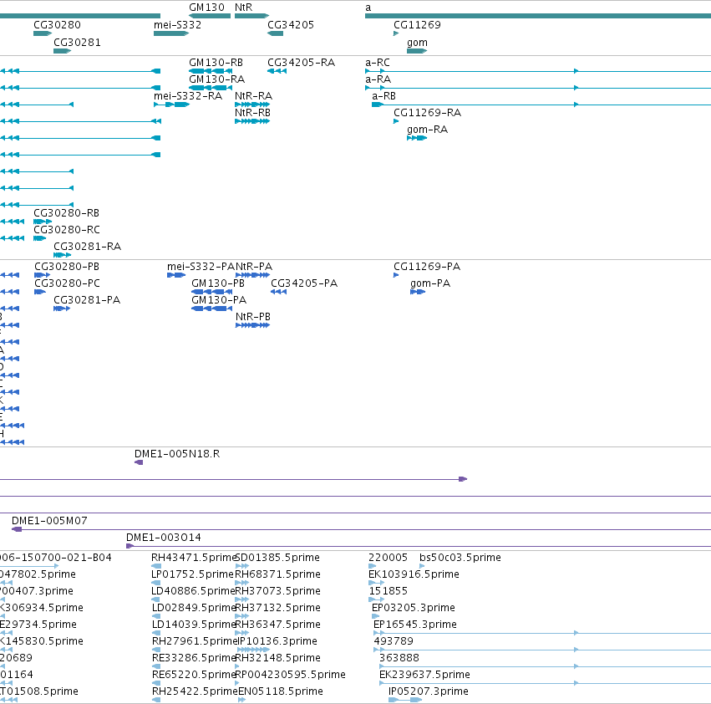Select EST RE33286.5prime
This screenshot has height=704, width=711.
point(156,666)
